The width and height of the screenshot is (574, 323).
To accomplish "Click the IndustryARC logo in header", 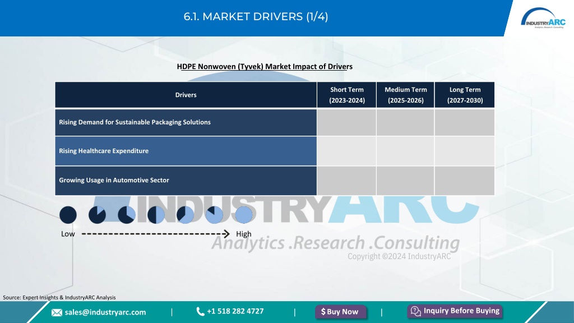I will (x=543, y=19).
